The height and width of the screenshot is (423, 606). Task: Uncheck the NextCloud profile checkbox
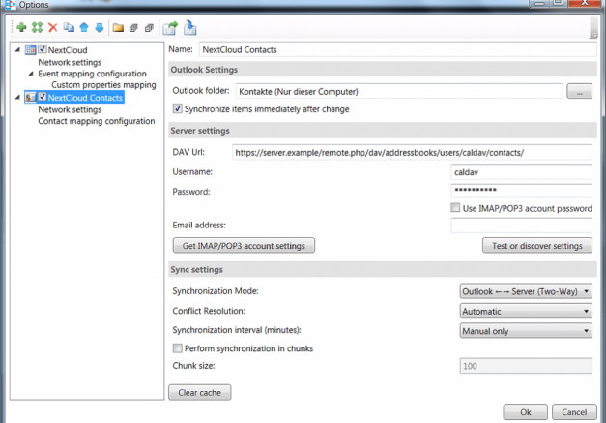pos(43,49)
